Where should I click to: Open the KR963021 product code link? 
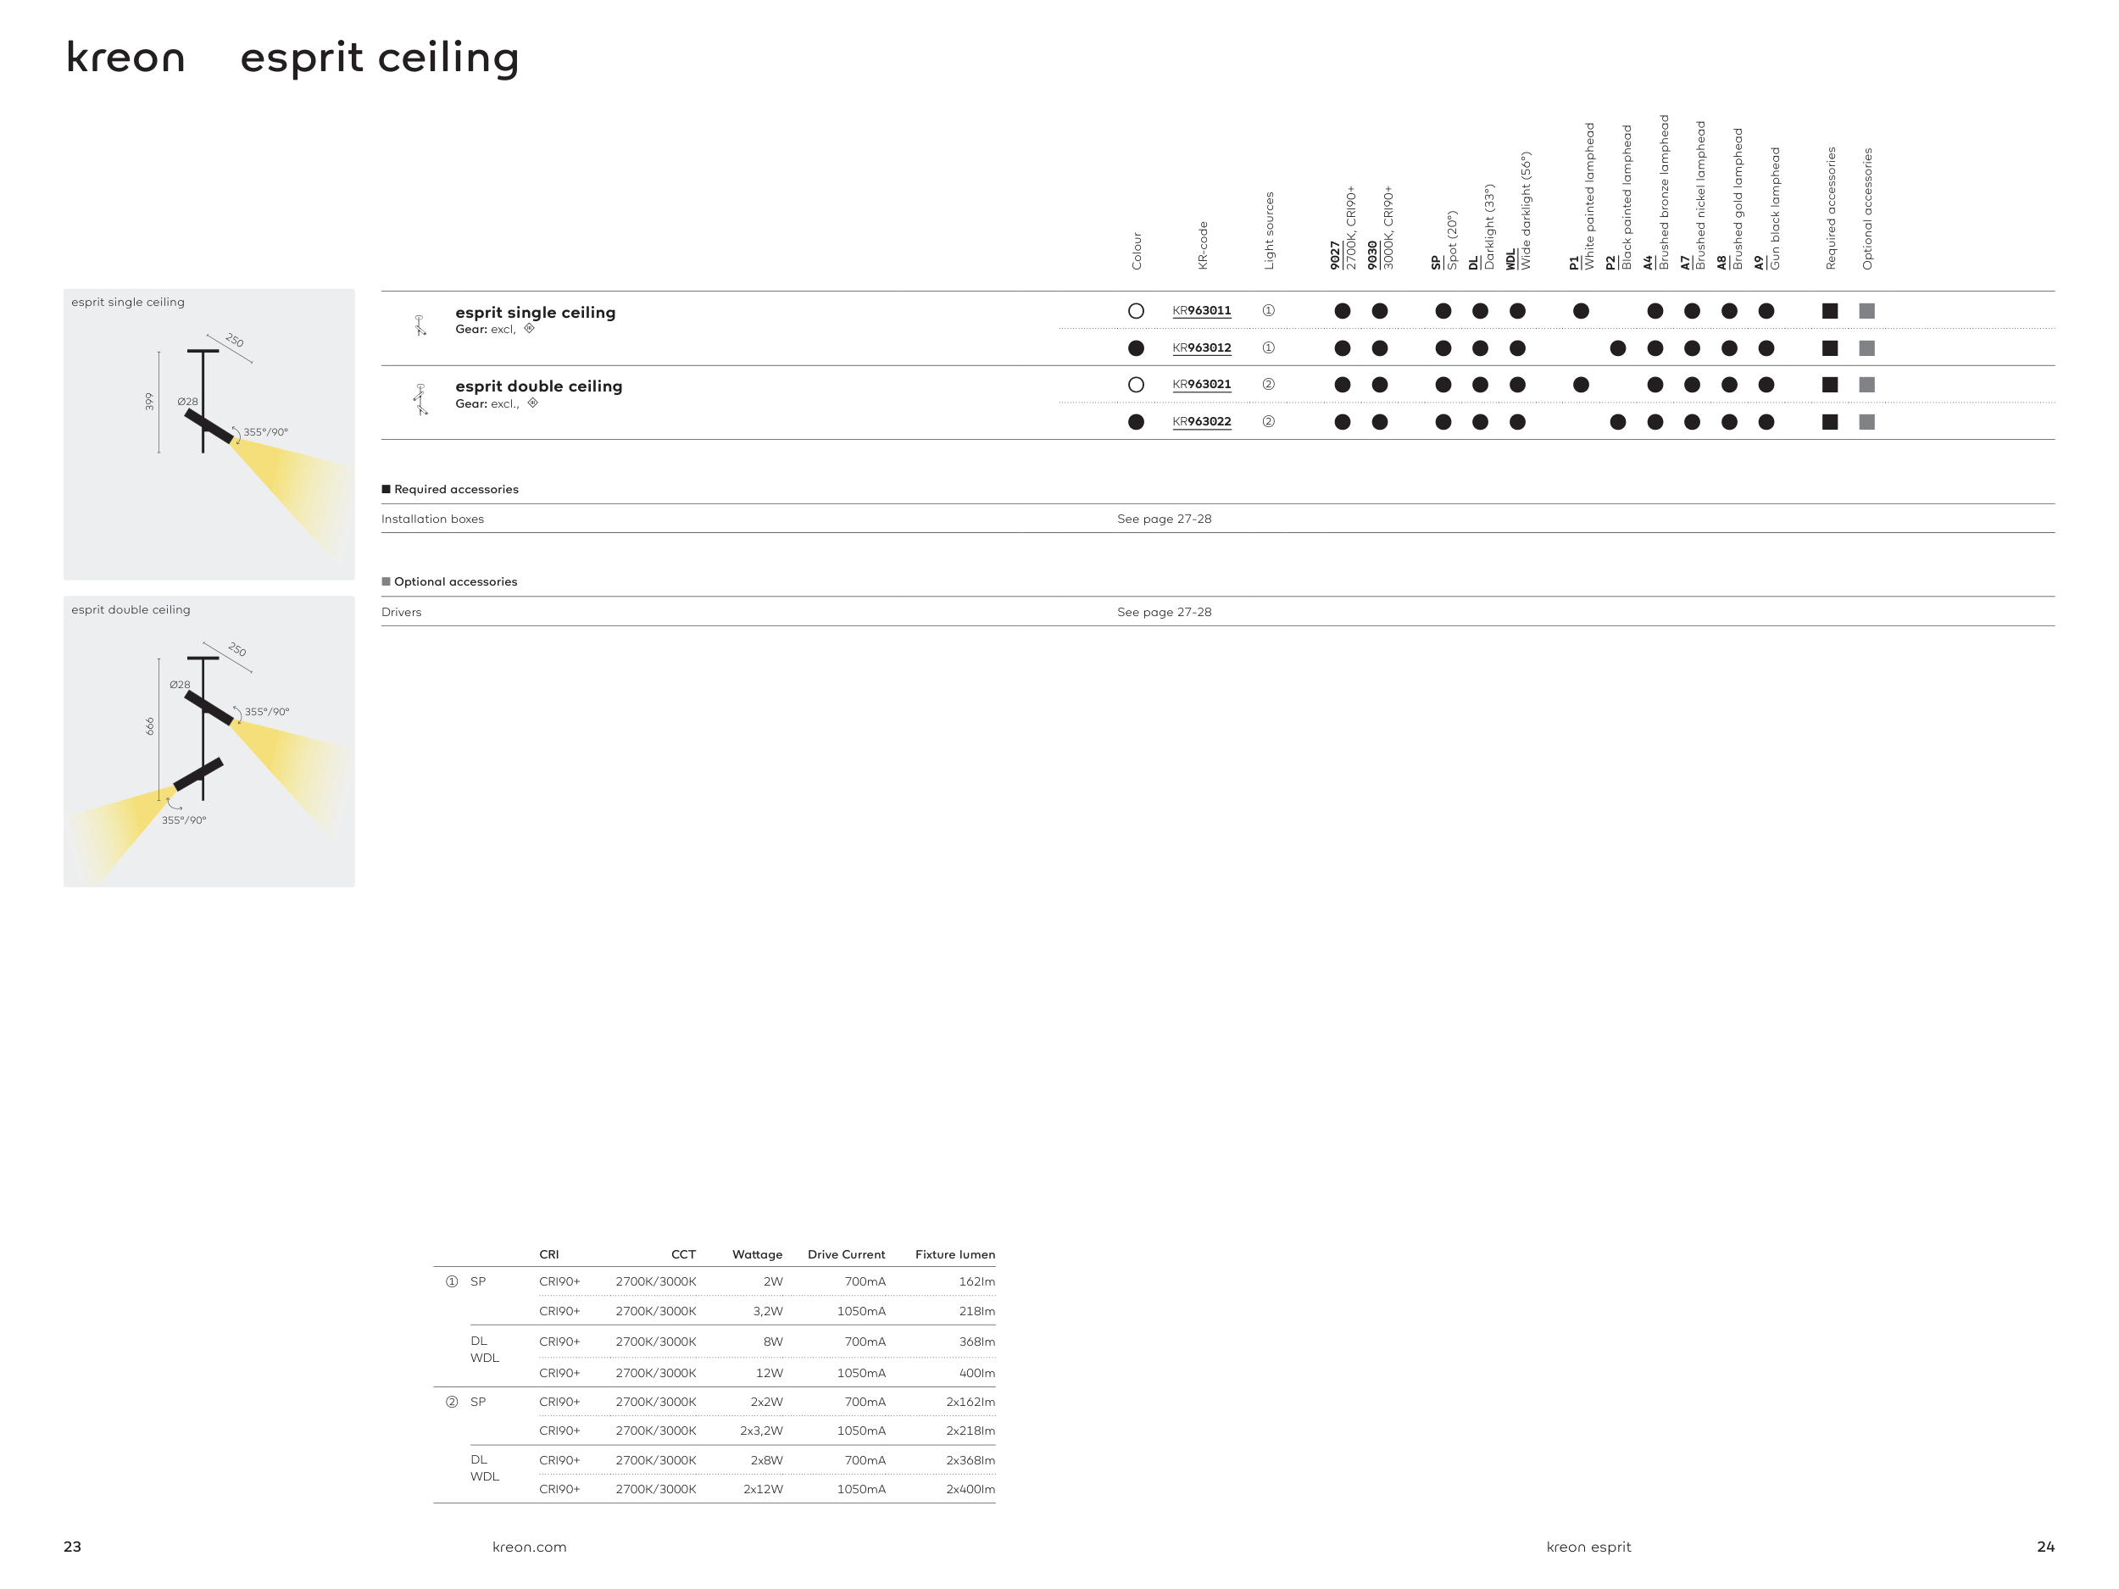click(1201, 384)
